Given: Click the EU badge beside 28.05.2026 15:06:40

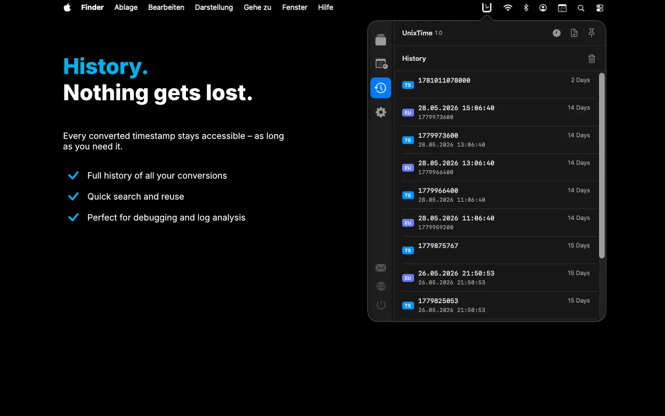Looking at the screenshot, I should point(408,112).
